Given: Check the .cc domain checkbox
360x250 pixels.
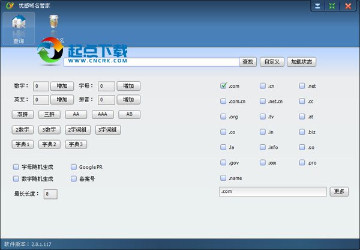Looking at the screenshot, I should pos(302,101).
